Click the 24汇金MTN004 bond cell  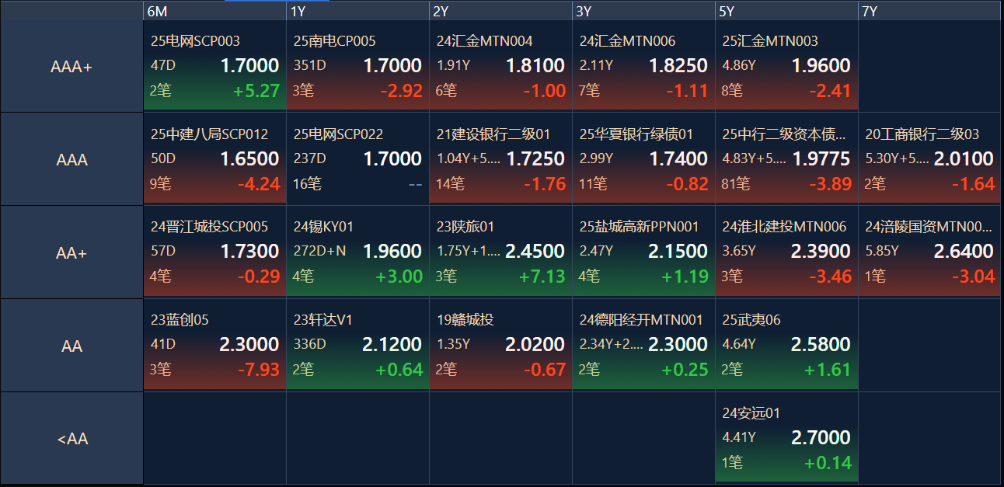point(500,66)
